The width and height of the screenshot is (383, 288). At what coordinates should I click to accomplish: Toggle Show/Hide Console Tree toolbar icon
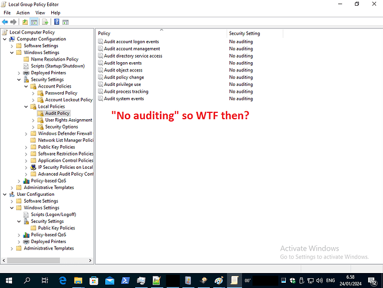pyautogui.click(x=34, y=22)
